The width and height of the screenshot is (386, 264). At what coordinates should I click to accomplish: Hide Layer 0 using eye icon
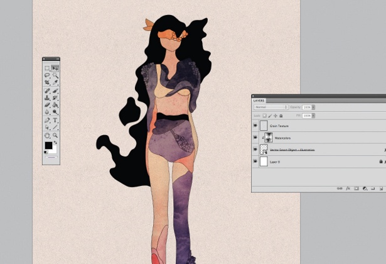[255, 162]
